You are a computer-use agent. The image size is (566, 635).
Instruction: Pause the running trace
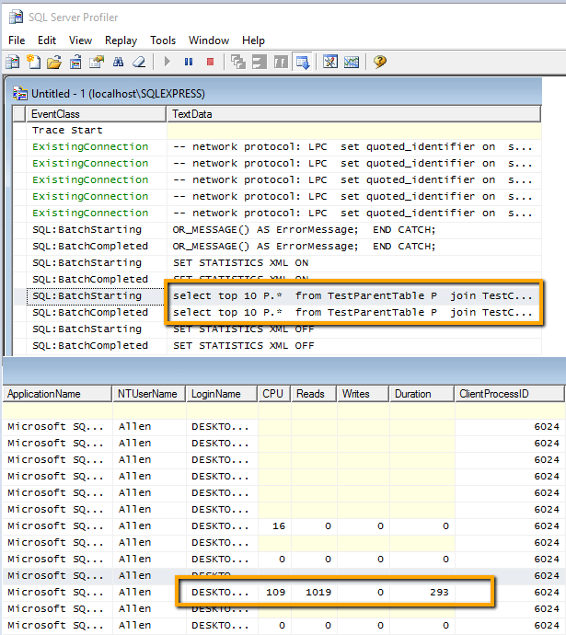(189, 62)
